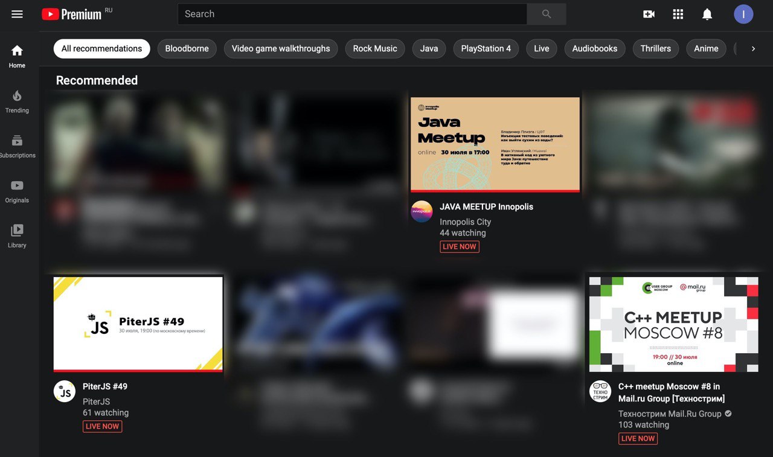
Task: Open Технострим Mail.Ru Group channel name
Action: pyautogui.click(x=670, y=414)
